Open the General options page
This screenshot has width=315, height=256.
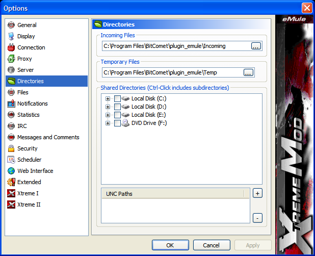click(27, 25)
